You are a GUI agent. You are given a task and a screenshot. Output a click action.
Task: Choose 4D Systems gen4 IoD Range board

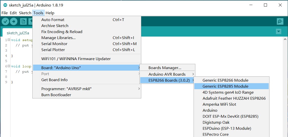click(x=231, y=92)
